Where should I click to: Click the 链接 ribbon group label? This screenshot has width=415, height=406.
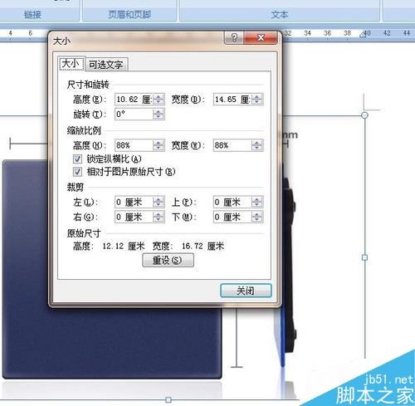pos(32,14)
